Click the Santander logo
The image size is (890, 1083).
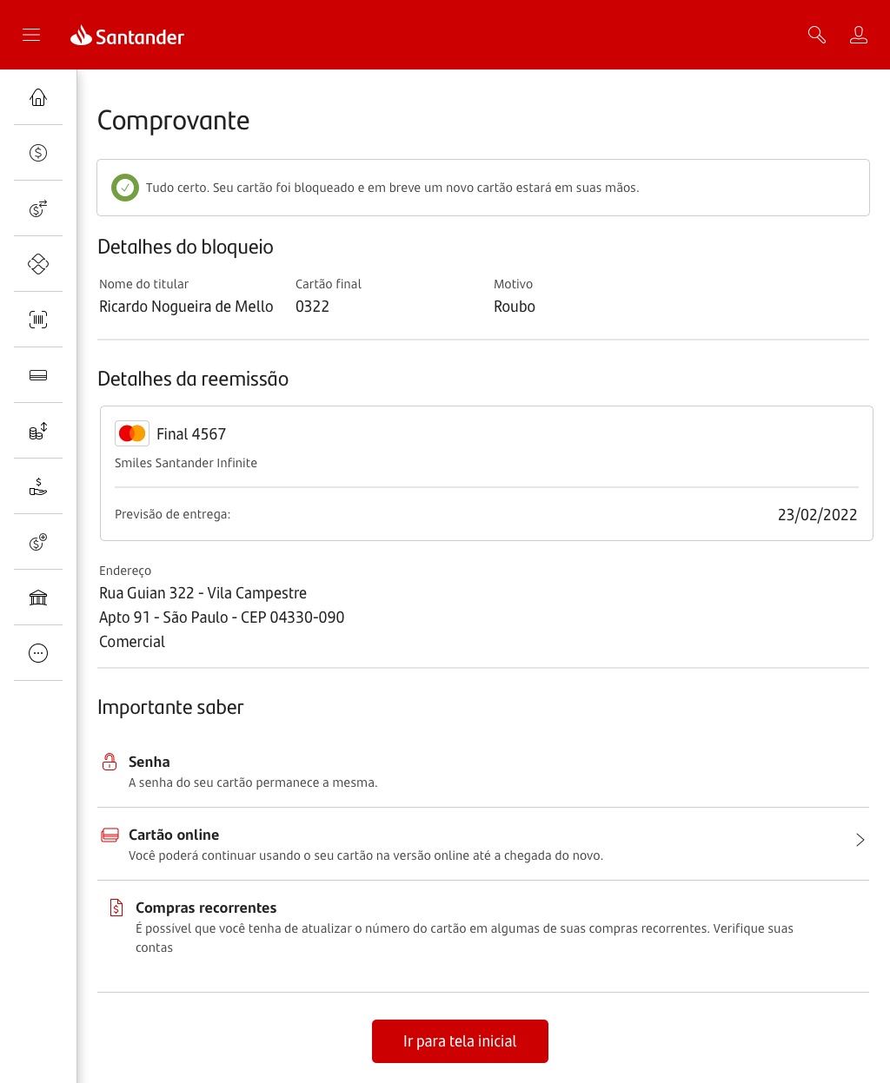coord(127,36)
